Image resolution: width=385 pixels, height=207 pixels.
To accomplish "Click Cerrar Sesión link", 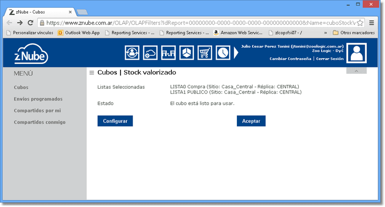I will point(330,59).
